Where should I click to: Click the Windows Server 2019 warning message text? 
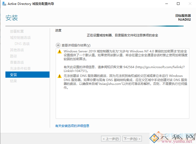tap(126, 55)
